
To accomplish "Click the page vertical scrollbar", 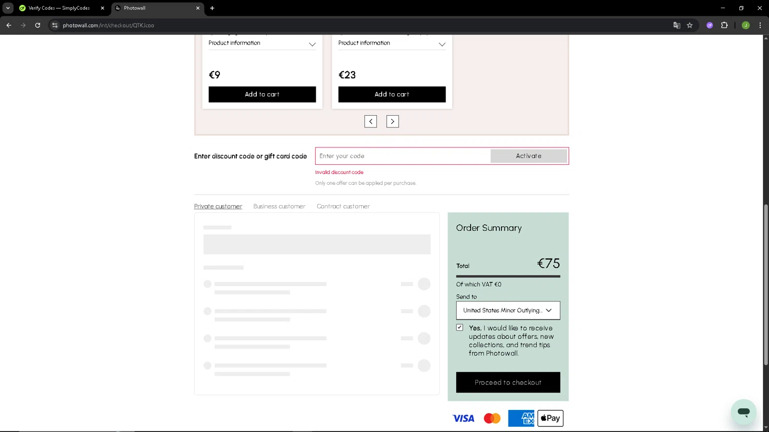I will pos(766,284).
